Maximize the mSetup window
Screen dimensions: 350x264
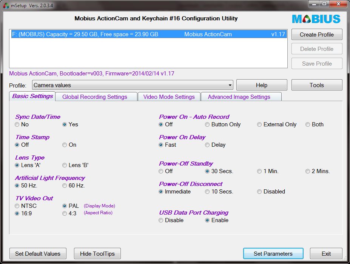(x=324, y=4)
